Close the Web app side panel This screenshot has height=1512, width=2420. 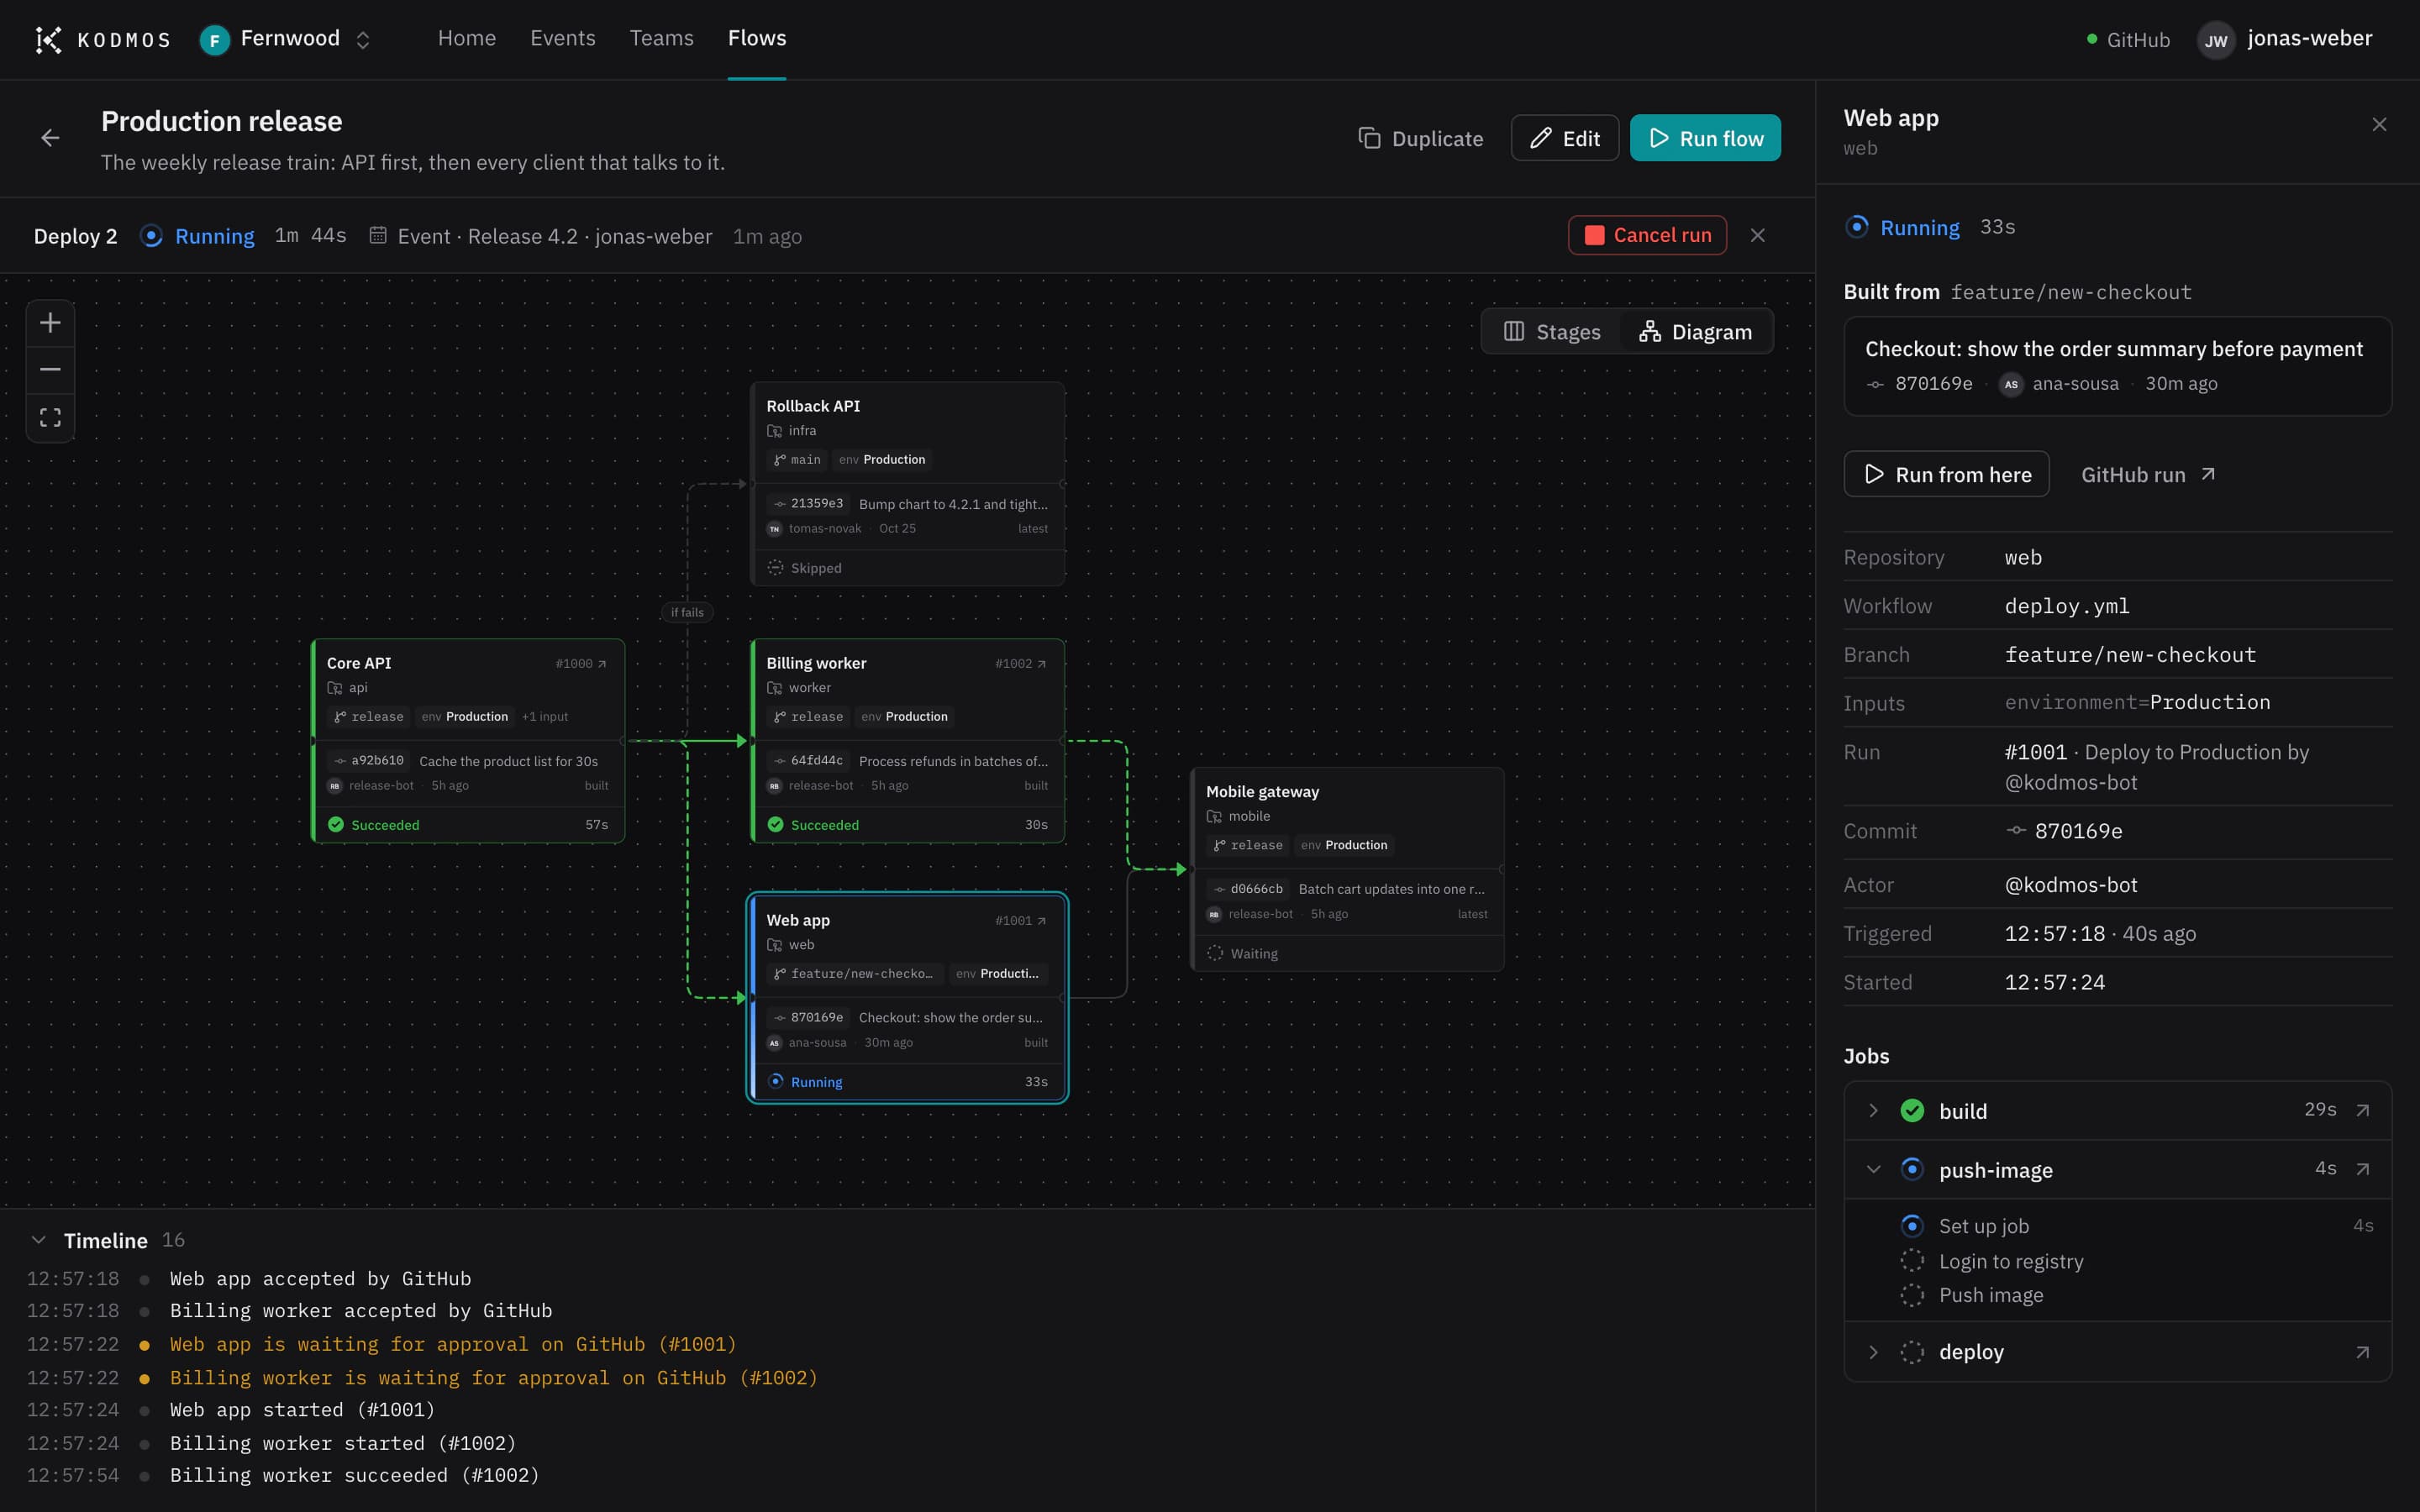[x=2379, y=125]
